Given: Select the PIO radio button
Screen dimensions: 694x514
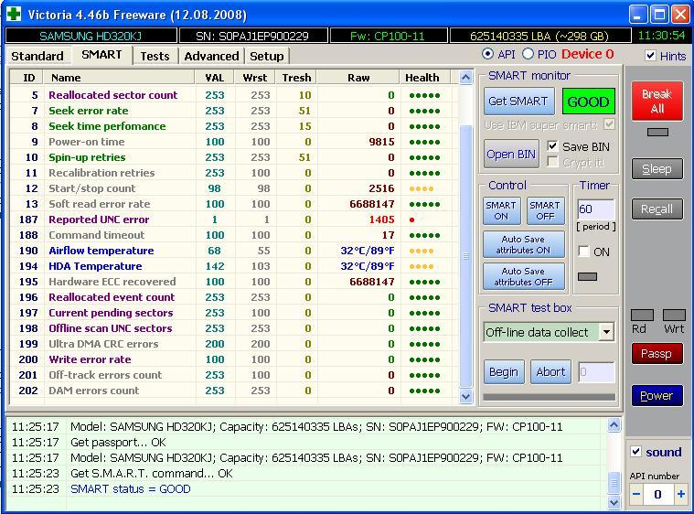Looking at the screenshot, I should click(x=529, y=55).
